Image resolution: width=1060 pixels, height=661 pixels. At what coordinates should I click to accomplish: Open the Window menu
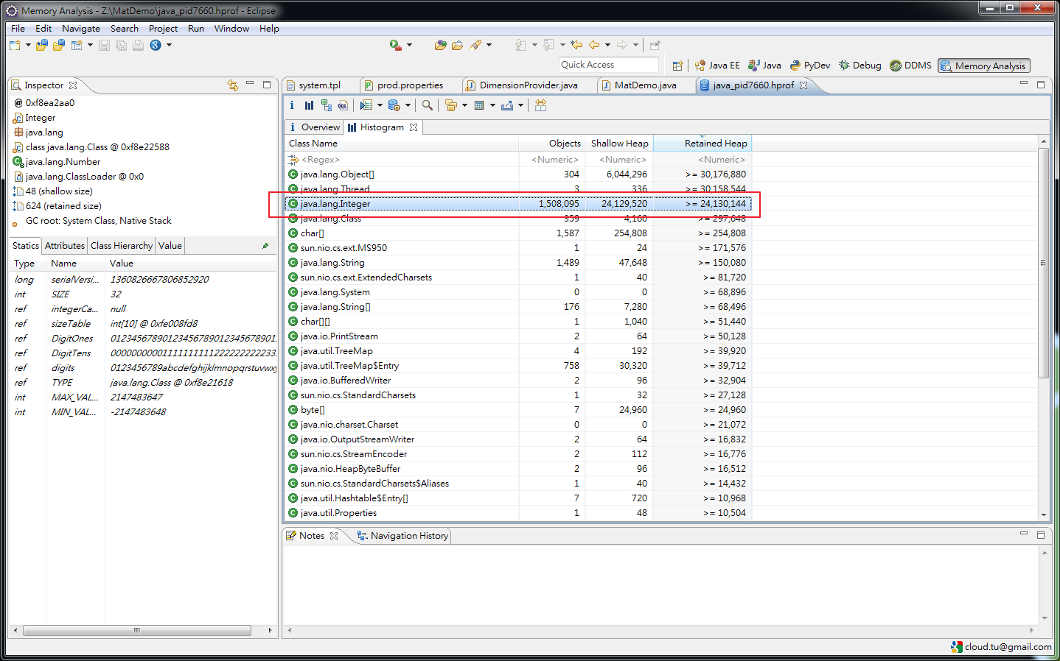point(231,29)
